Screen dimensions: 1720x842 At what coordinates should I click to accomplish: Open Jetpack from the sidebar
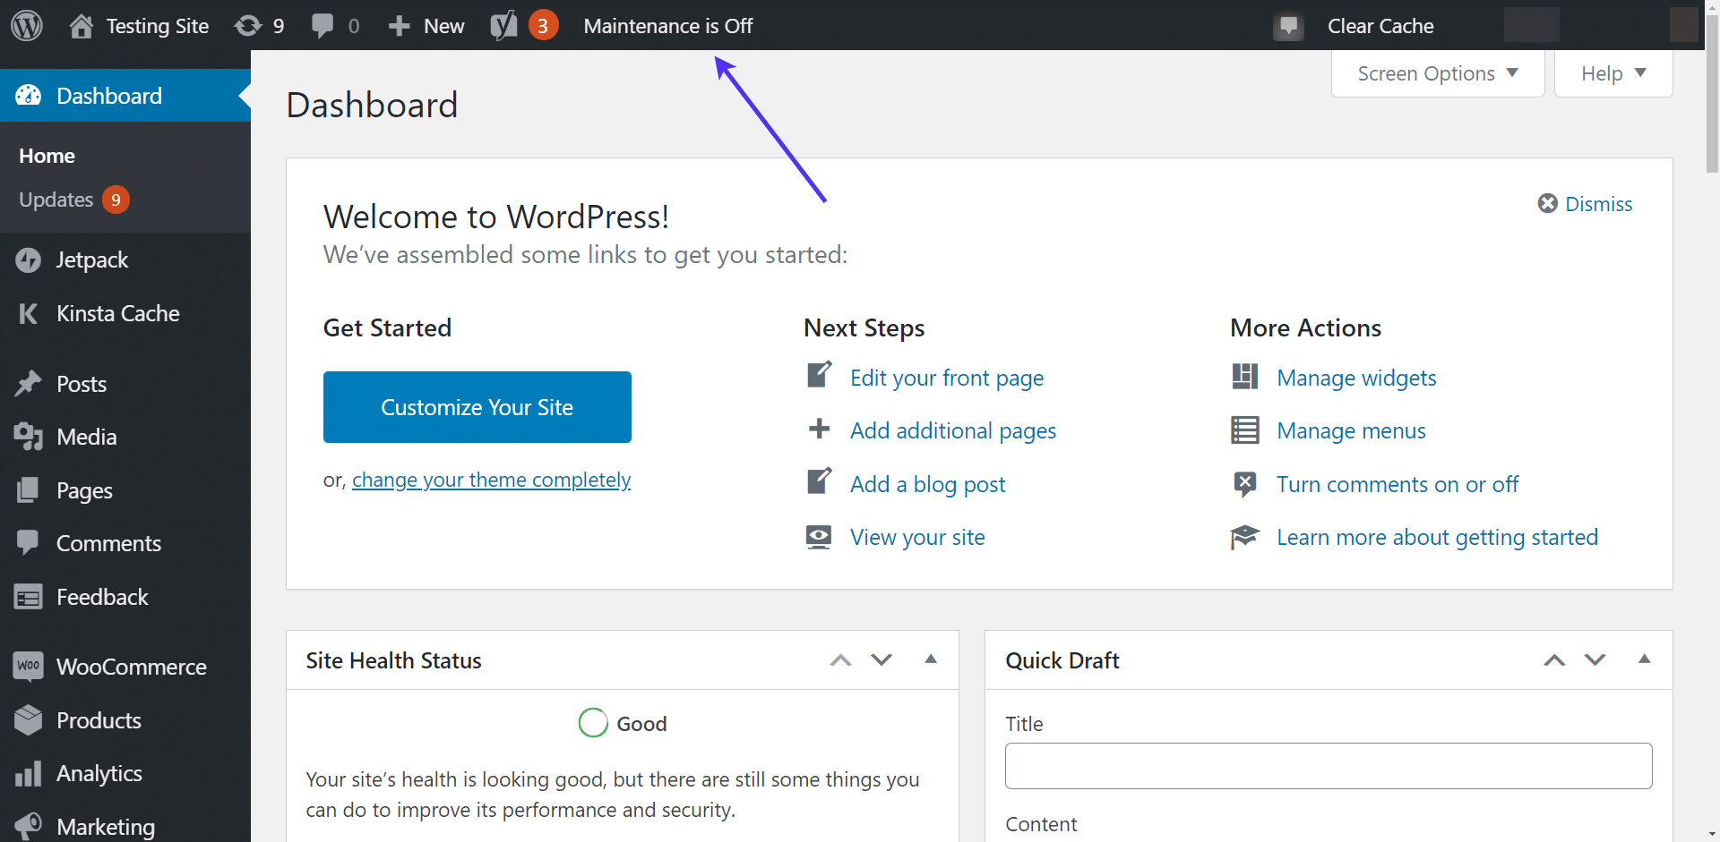point(91,259)
